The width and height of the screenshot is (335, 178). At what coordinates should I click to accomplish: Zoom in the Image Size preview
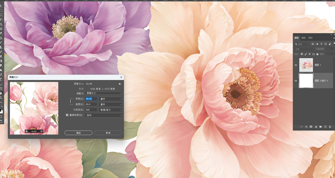point(41,131)
